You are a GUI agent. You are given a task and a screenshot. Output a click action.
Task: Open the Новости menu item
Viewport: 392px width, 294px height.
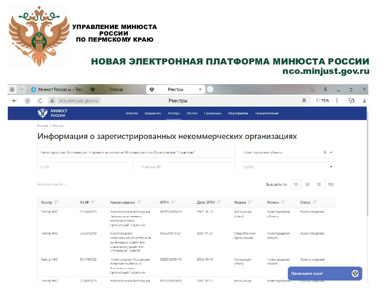[x=132, y=113]
